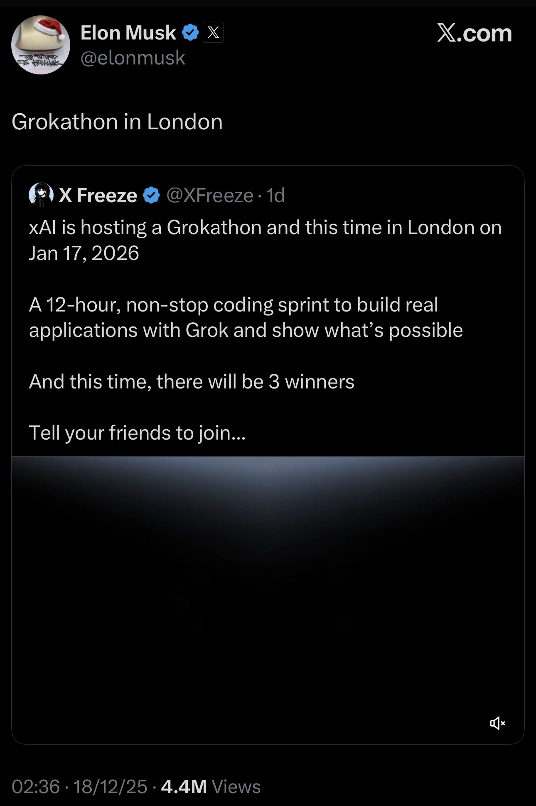The image size is (536, 806).
Task: Click the blue verified badge beside Elon Musk
Action: (190, 32)
